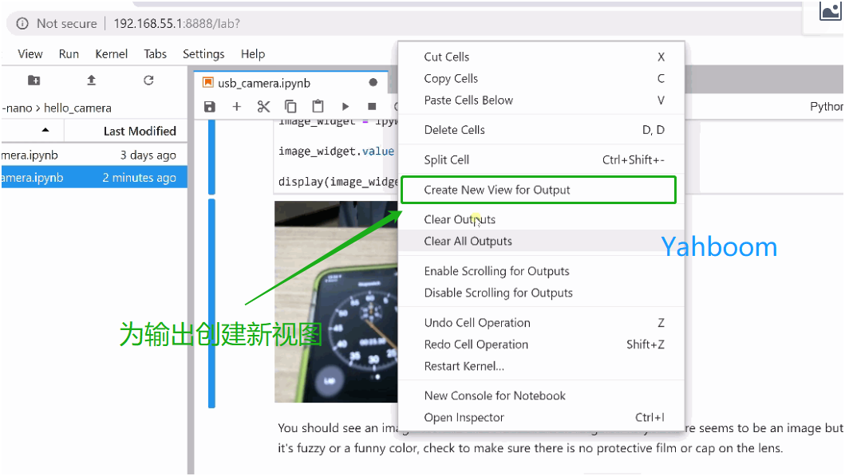Choose Split Cell option
Viewport: 845px width, 476px height.
coord(542,160)
